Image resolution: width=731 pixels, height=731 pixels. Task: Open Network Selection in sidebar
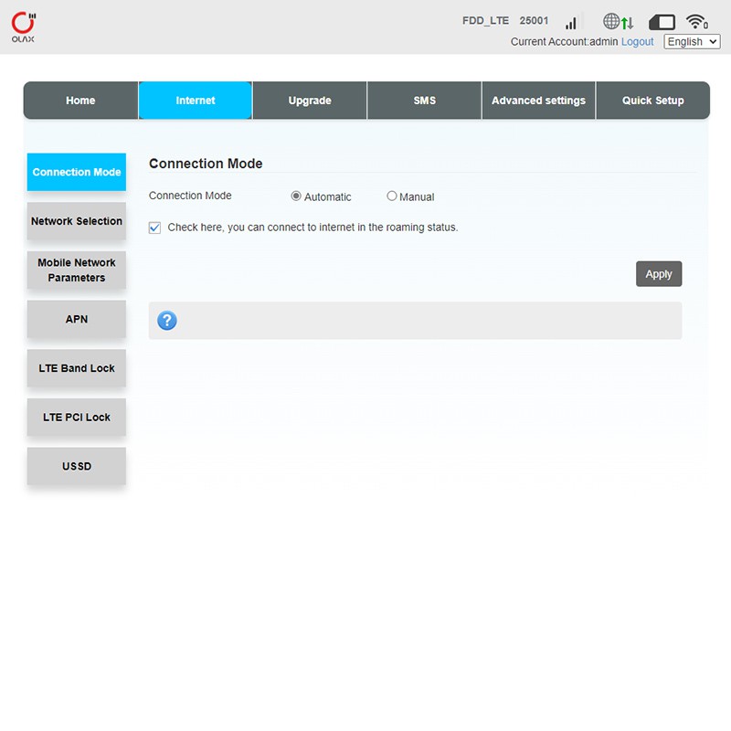(77, 221)
